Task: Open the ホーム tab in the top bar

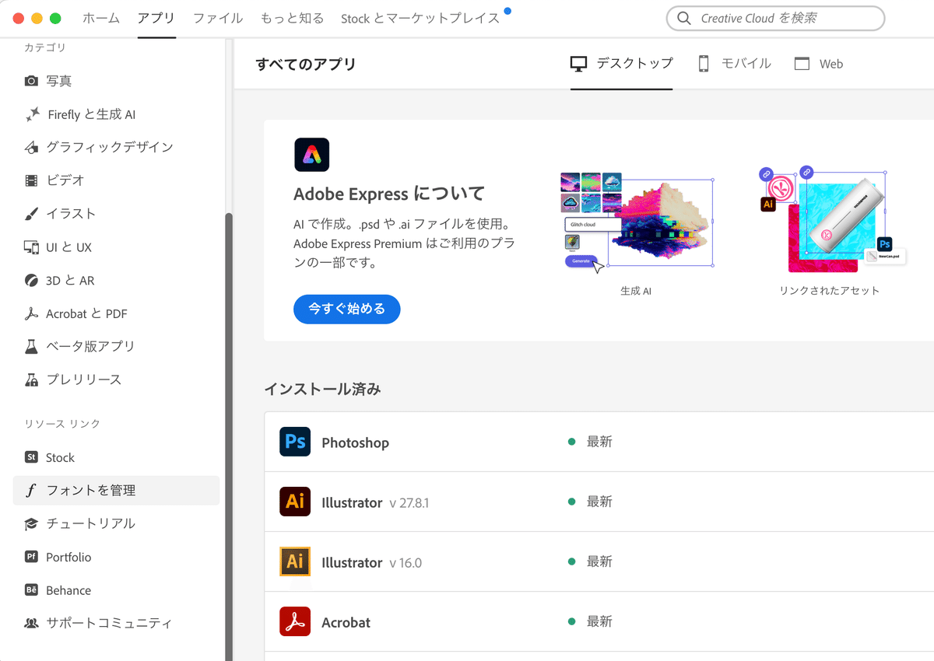Action: pos(101,18)
